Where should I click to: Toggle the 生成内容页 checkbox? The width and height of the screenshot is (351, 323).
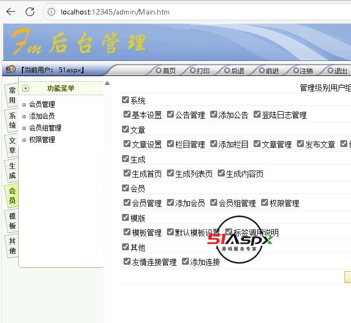point(221,173)
